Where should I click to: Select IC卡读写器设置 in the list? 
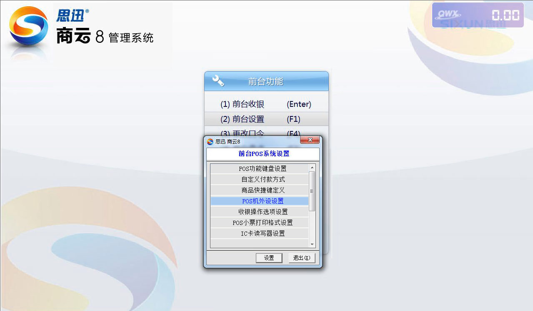click(x=259, y=234)
